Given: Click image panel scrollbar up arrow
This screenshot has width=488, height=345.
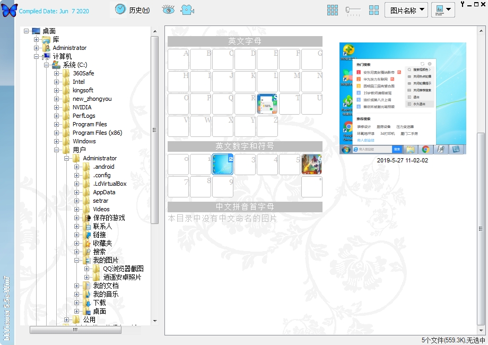Looking at the screenshot, I should [481, 30].
